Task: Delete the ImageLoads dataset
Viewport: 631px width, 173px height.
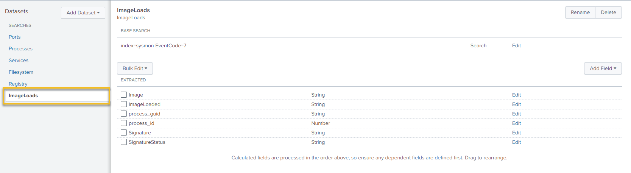Action: click(608, 12)
